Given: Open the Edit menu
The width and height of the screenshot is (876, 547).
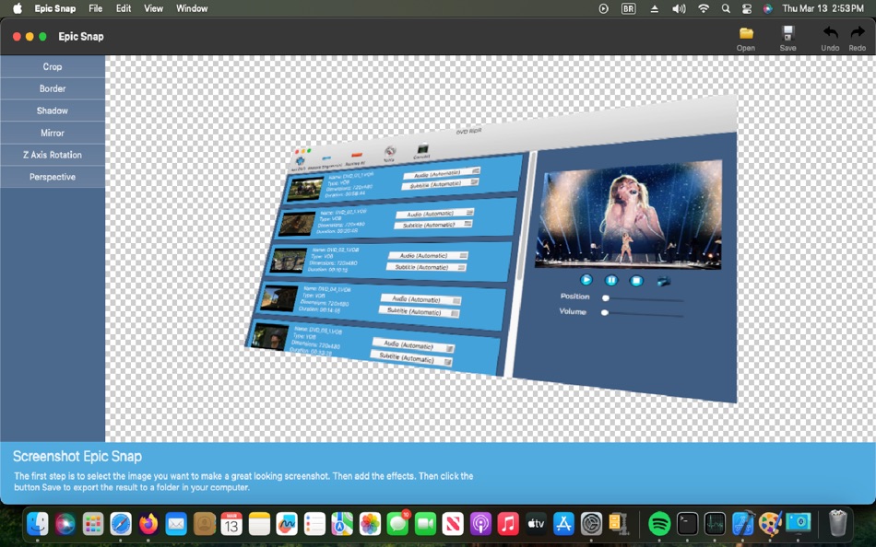Looking at the screenshot, I should (x=123, y=8).
